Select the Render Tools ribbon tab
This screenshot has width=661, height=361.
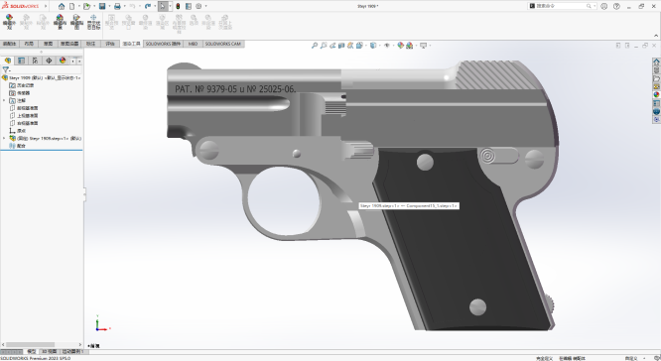131,44
